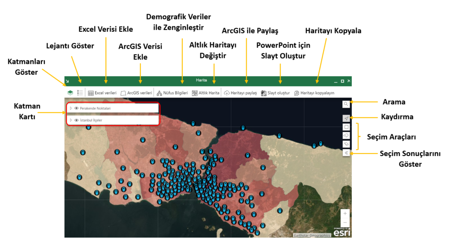Activate the pan arrow tool
451x248 pixels.
346,118
